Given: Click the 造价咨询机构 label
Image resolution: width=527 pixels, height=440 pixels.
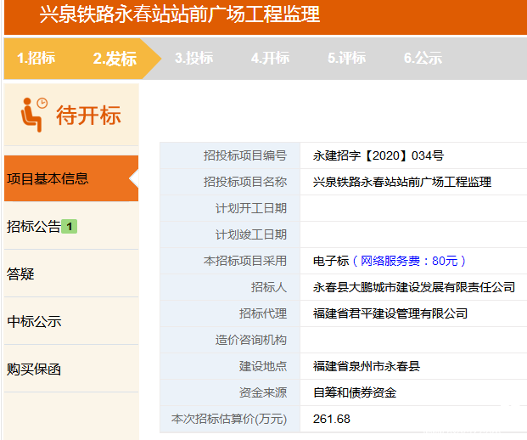Looking at the screenshot, I should (251, 340).
